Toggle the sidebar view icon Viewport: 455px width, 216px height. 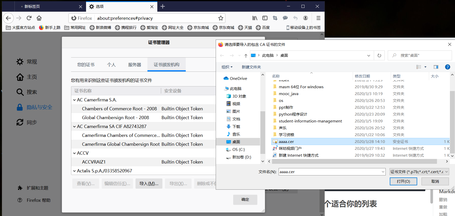(x=265, y=18)
